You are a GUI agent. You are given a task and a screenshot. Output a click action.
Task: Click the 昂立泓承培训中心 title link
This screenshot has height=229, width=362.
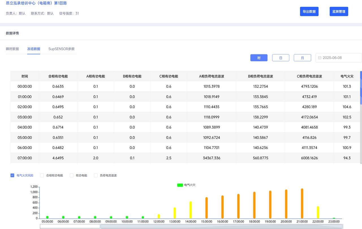point(36,3)
